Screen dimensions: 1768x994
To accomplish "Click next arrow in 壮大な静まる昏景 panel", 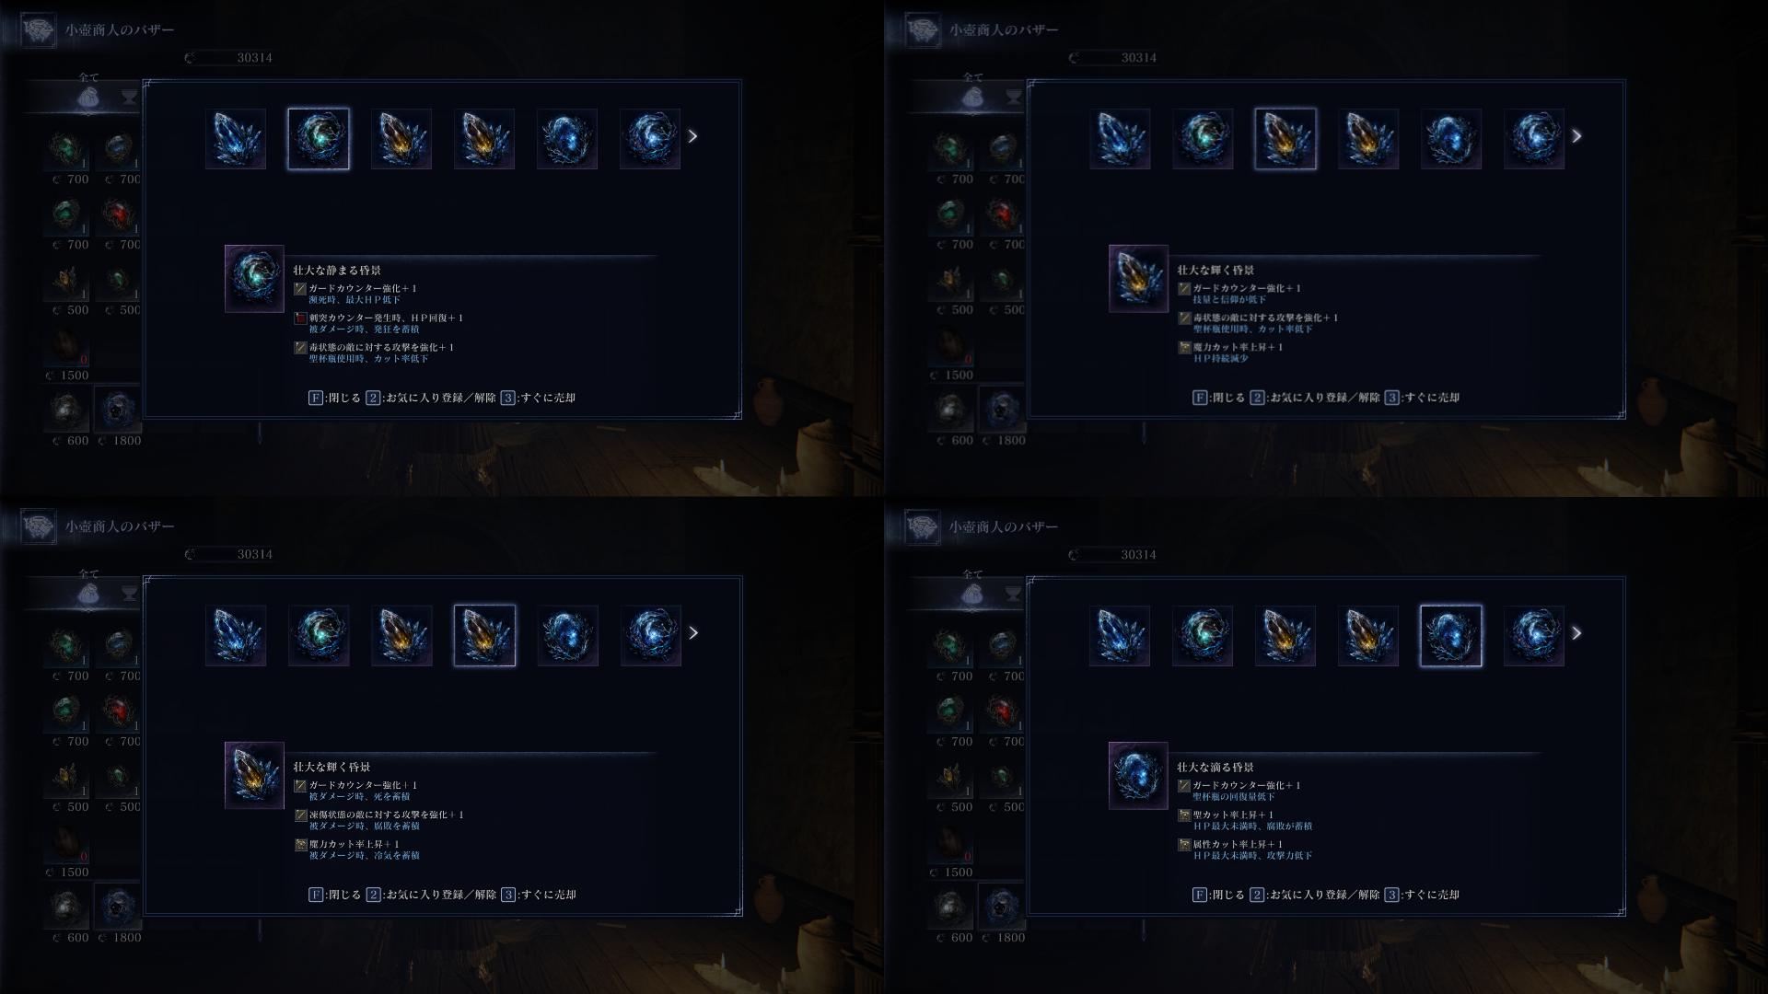I will (x=693, y=136).
